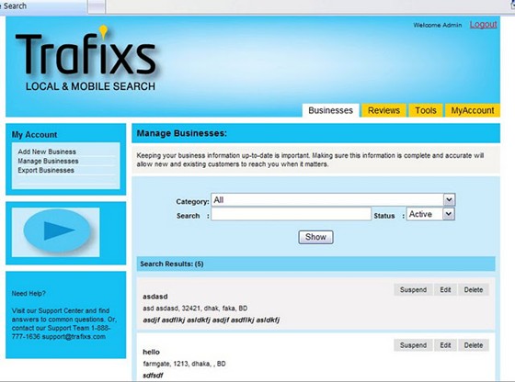Open the Category dropdown
This screenshot has width=515, height=382.
pyautogui.click(x=333, y=199)
